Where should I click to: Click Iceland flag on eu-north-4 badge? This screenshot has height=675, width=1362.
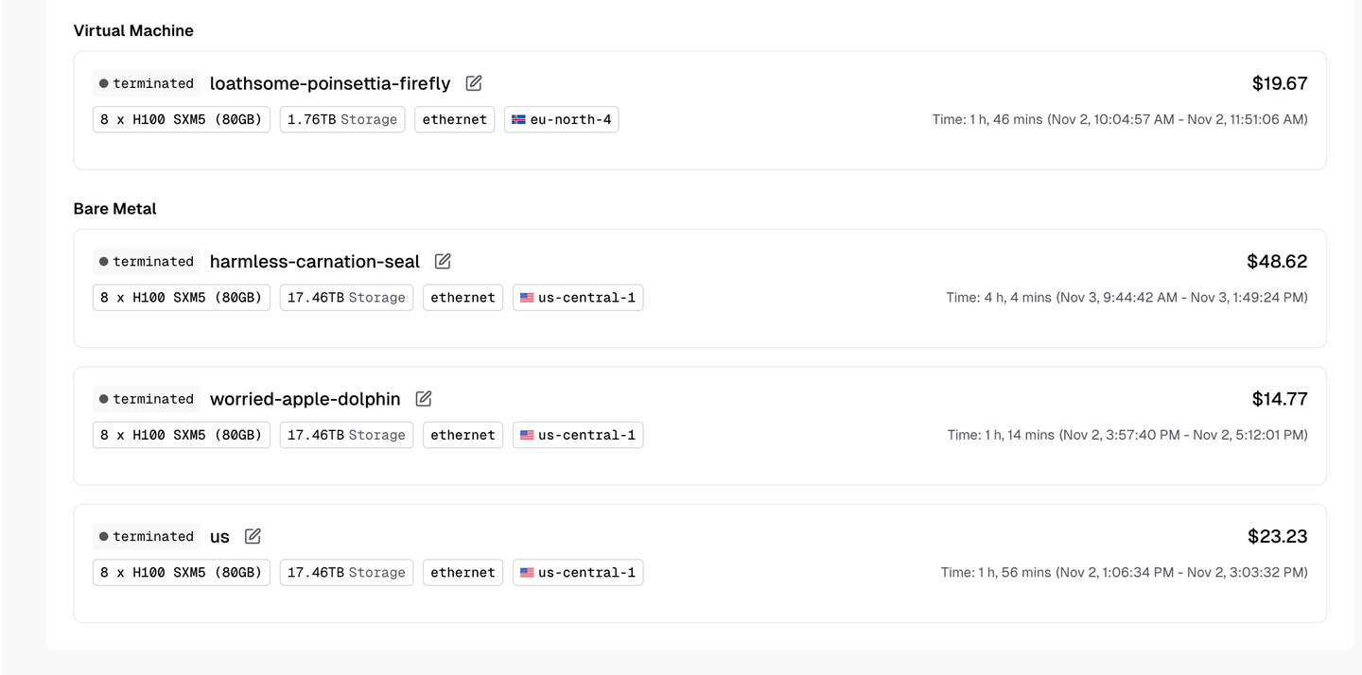point(518,120)
